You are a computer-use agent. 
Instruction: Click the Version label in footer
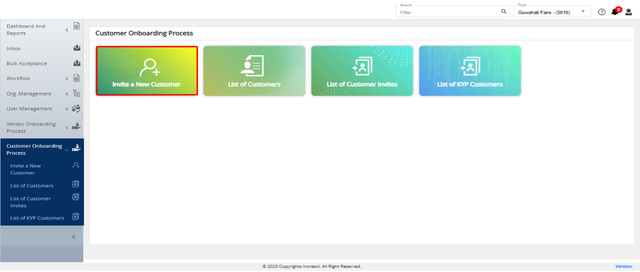[624, 266]
